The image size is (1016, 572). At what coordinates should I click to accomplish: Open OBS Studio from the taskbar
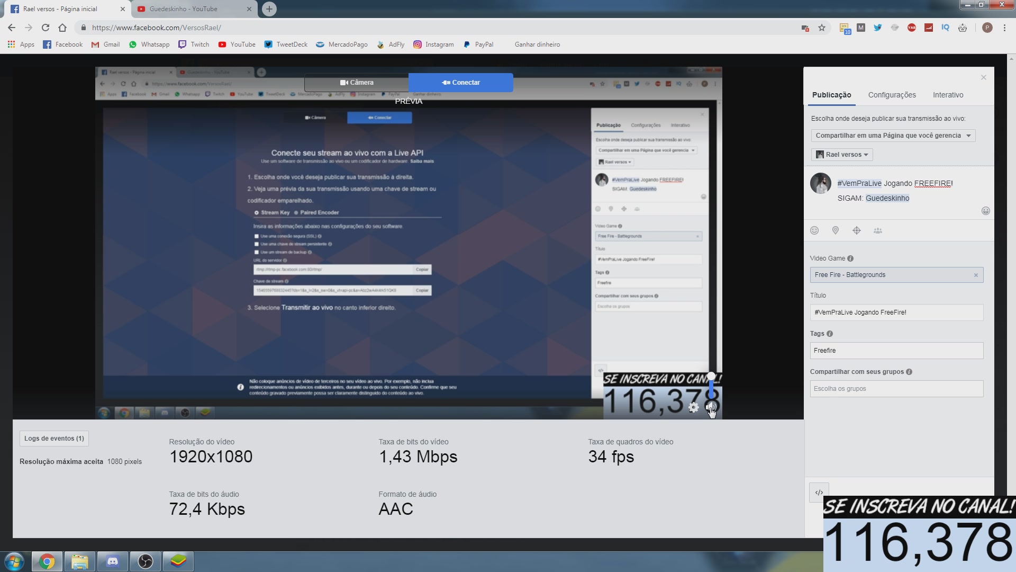(x=146, y=561)
